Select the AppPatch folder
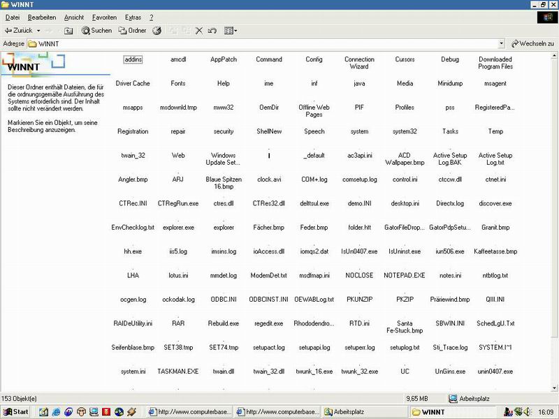This screenshot has width=559, height=419. [224, 59]
